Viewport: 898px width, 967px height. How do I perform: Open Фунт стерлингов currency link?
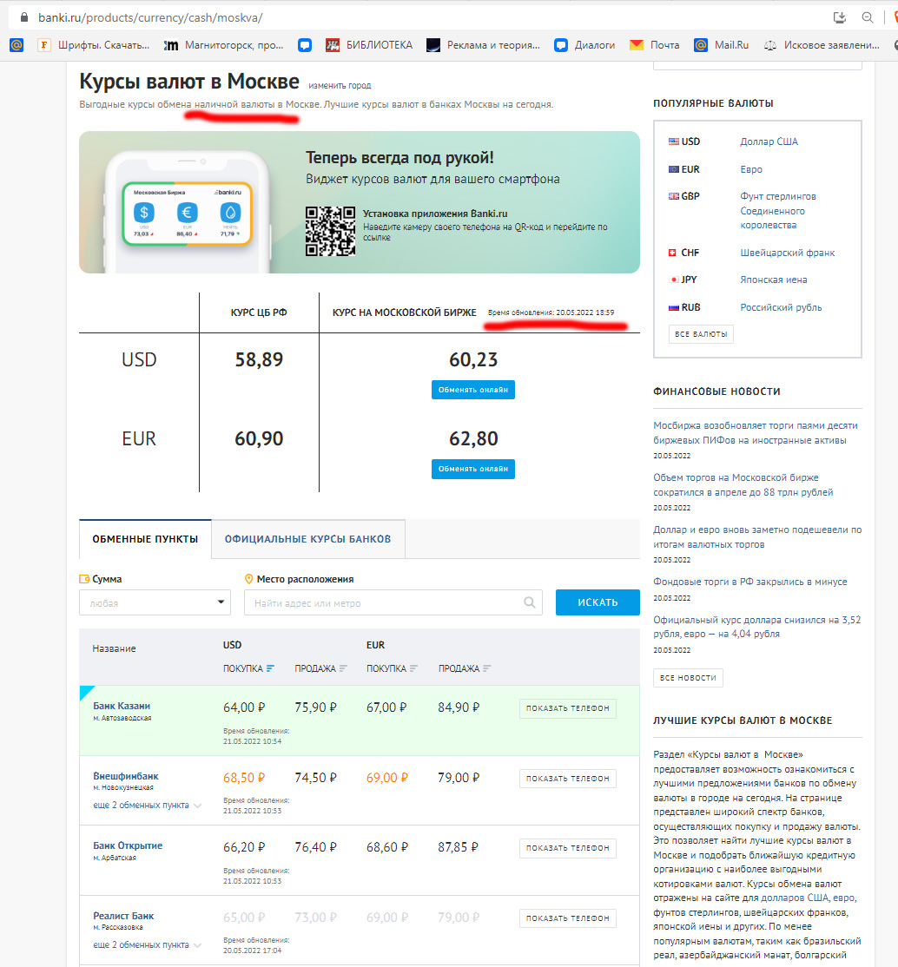coord(777,211)
